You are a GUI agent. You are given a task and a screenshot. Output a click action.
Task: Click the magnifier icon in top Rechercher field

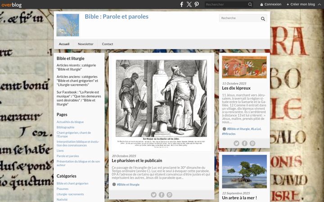(x=250, y=4)
